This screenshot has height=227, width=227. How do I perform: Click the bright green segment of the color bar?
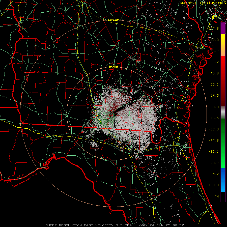point(223,143)
